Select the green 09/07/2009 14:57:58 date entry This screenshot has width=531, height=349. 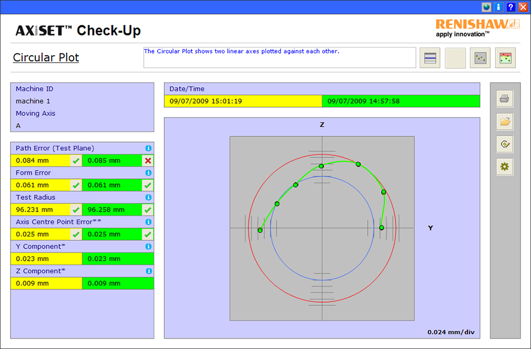(400, 101)
